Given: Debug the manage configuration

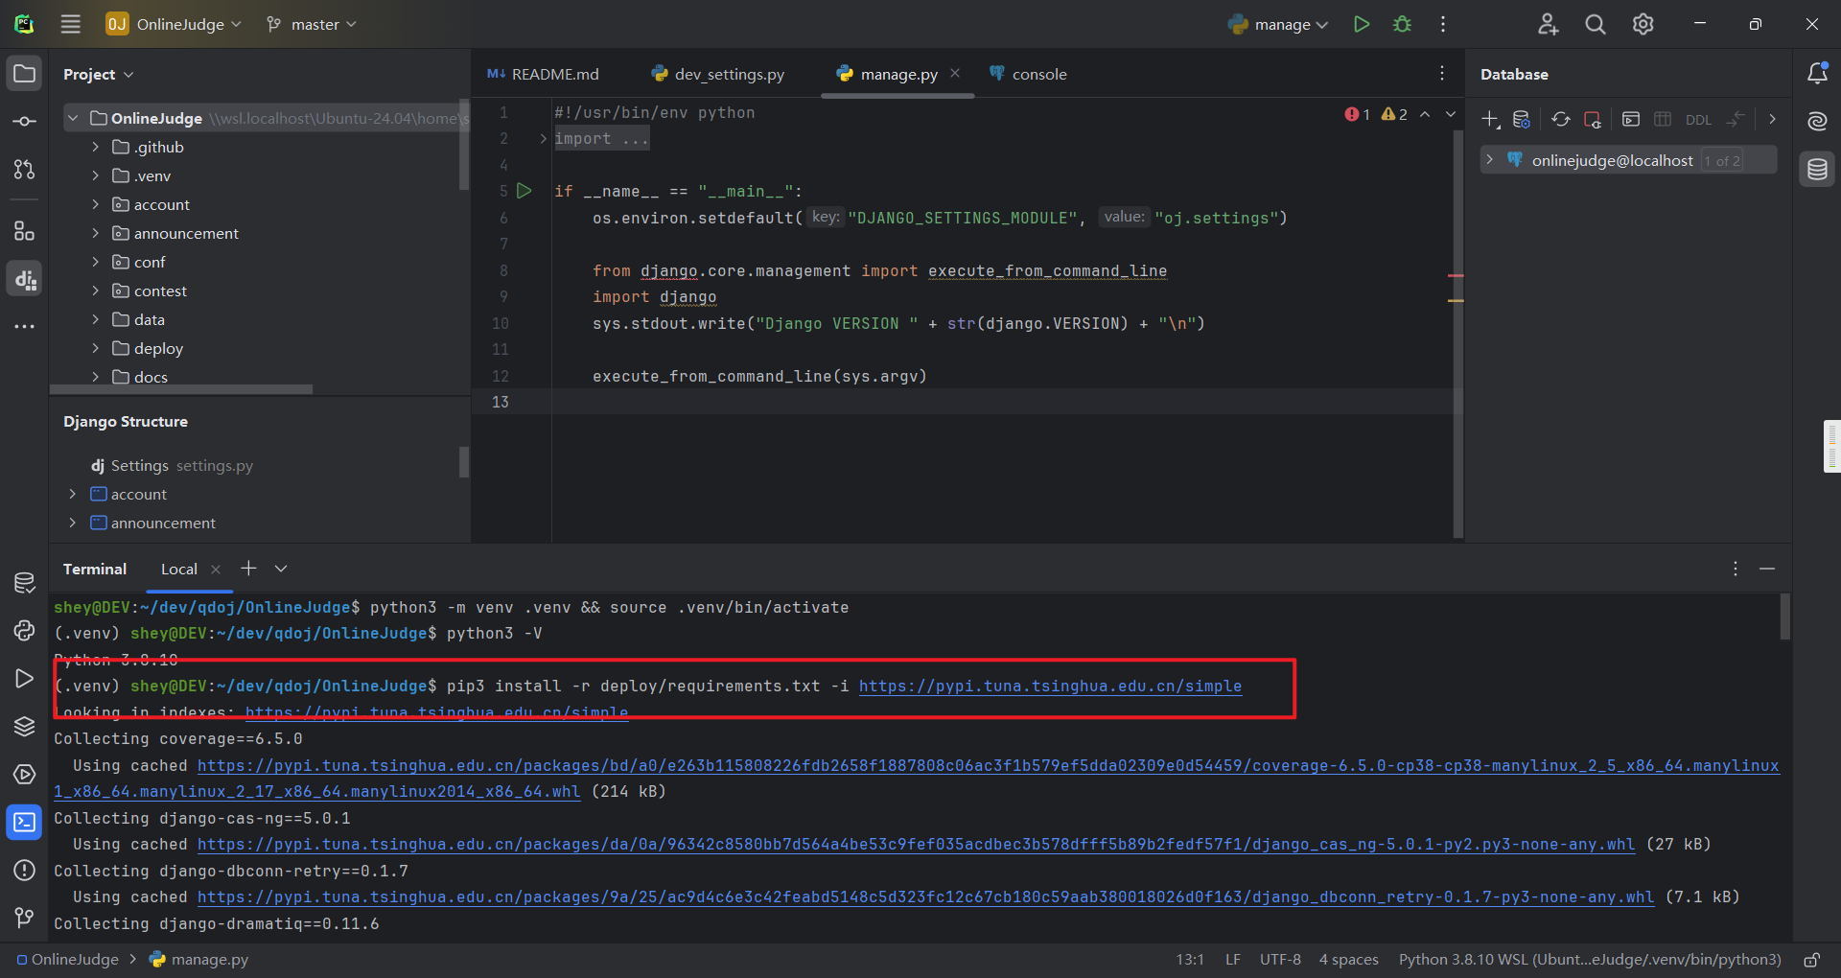Looking at the screenshot, I should tap(1402, 24).
